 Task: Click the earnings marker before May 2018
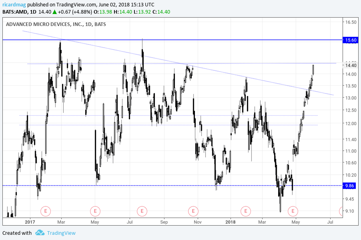(293, 211)
